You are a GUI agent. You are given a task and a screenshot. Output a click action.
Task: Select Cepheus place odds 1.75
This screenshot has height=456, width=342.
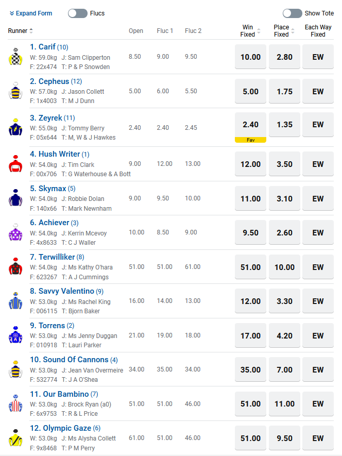pyautogui.click(x=284, y=91)
